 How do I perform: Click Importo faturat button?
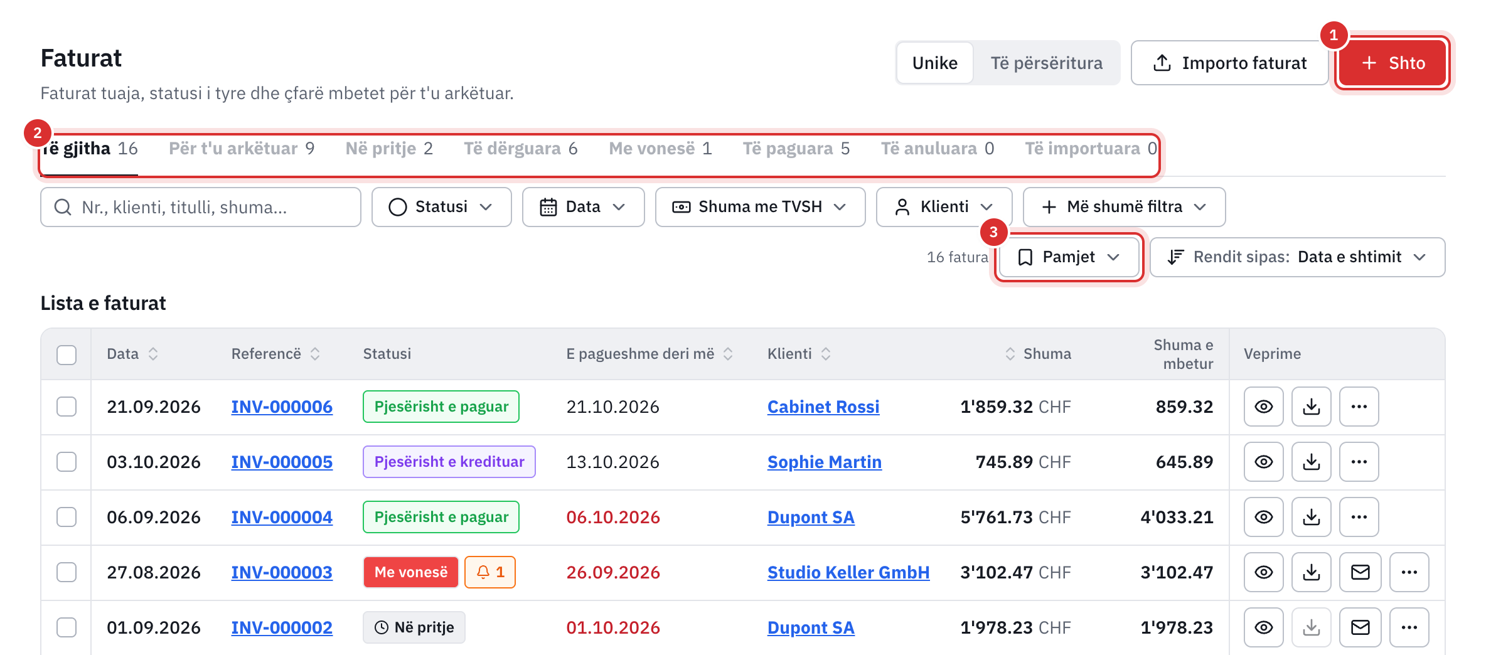(1229, 63)
